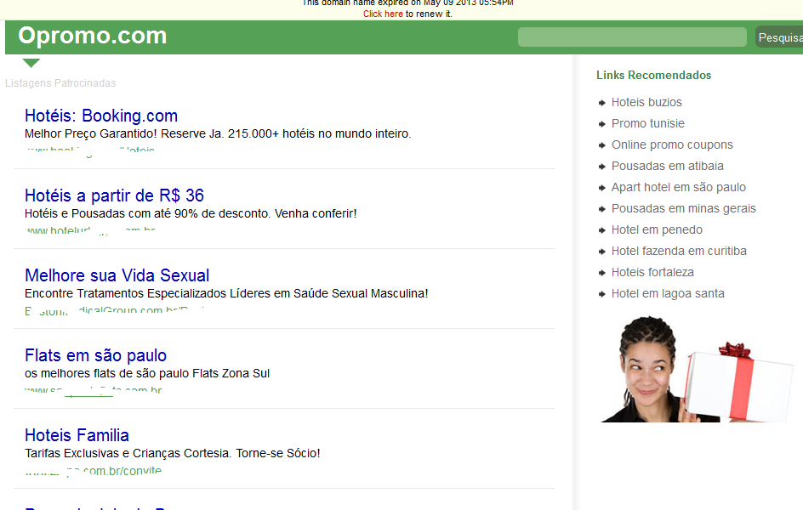Viewport: 803px width, 510px height.
Task: Open the 'Hotéis: Booking.com' ad link
Action: 101,116
